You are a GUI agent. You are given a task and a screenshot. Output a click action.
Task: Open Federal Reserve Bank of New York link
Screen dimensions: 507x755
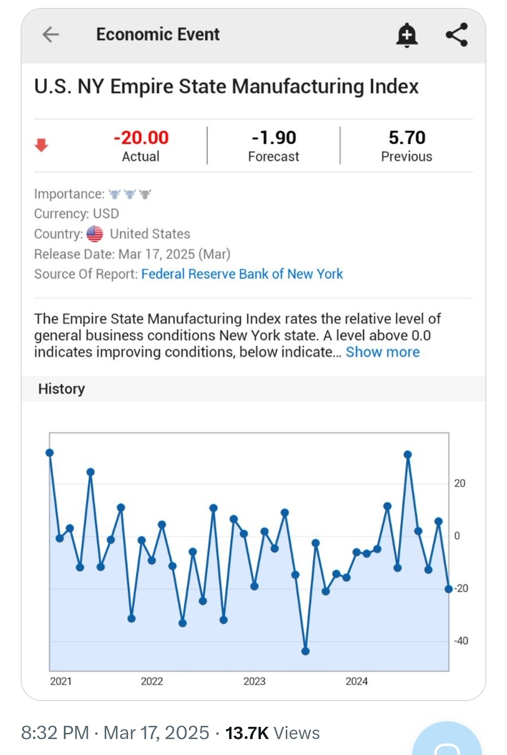coord(242,274)
